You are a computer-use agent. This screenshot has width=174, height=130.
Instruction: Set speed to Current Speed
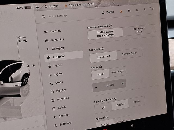click(x=129, y=53)
